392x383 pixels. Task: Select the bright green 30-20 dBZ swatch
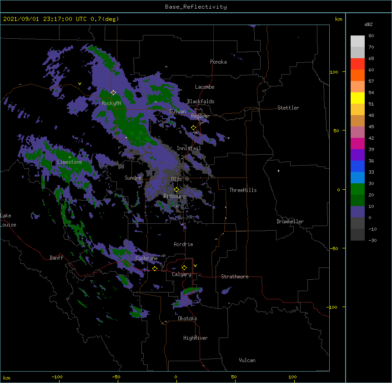click(357, 189)
